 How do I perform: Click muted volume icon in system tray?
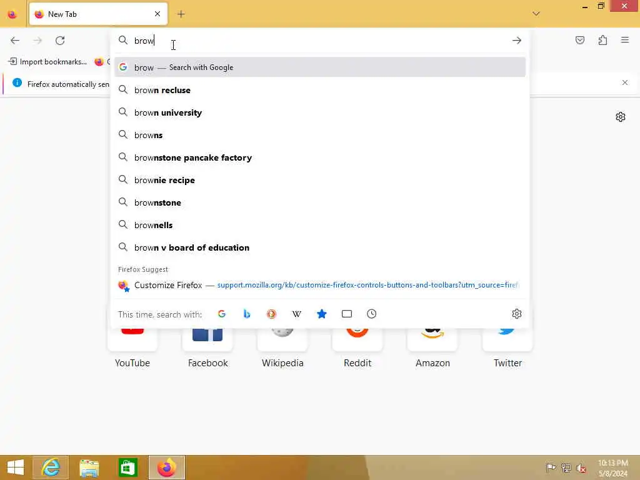[x=581, y=468]
